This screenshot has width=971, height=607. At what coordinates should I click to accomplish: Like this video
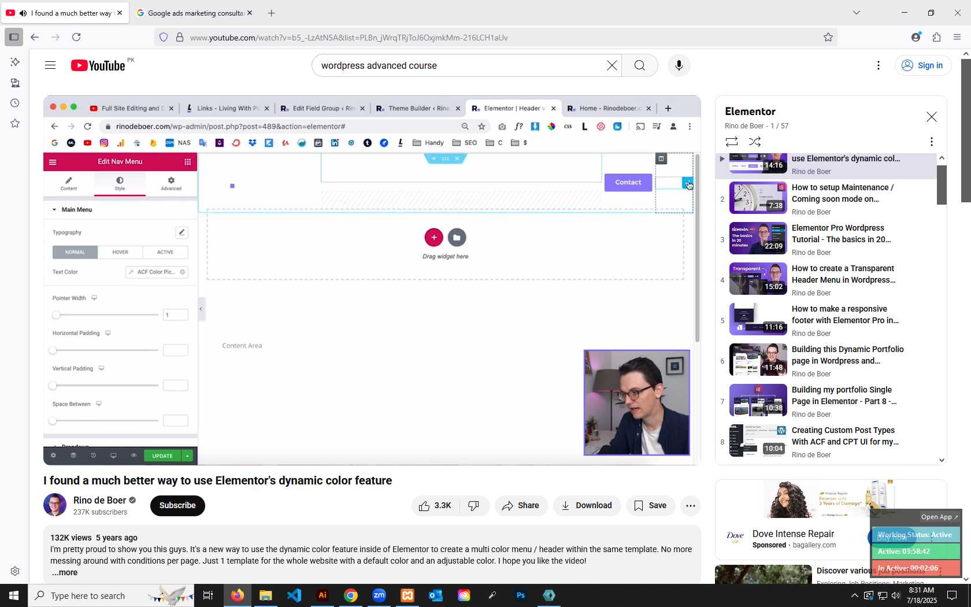point(436,506)
